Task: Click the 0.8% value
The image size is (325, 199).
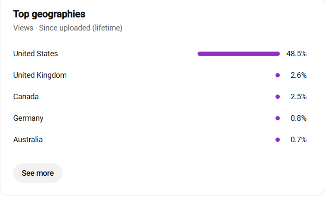Action: 298,118
